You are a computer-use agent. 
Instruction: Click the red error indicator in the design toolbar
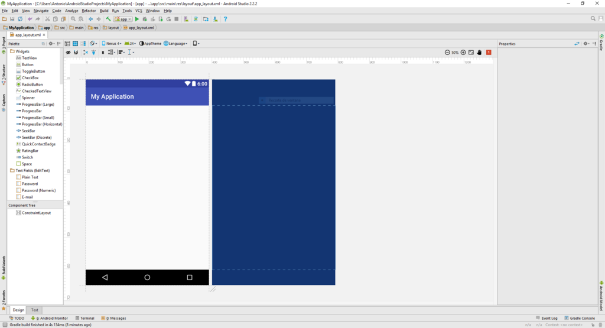(489, 52)
